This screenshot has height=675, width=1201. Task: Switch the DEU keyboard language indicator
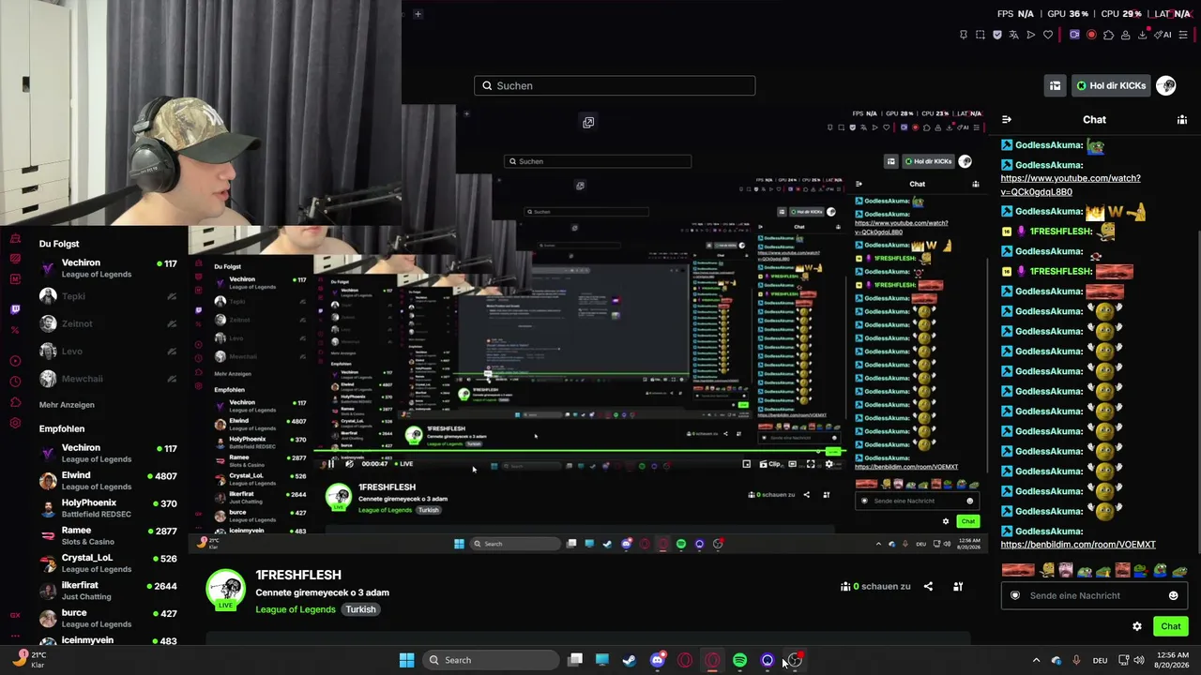(x=1101, y=660)
